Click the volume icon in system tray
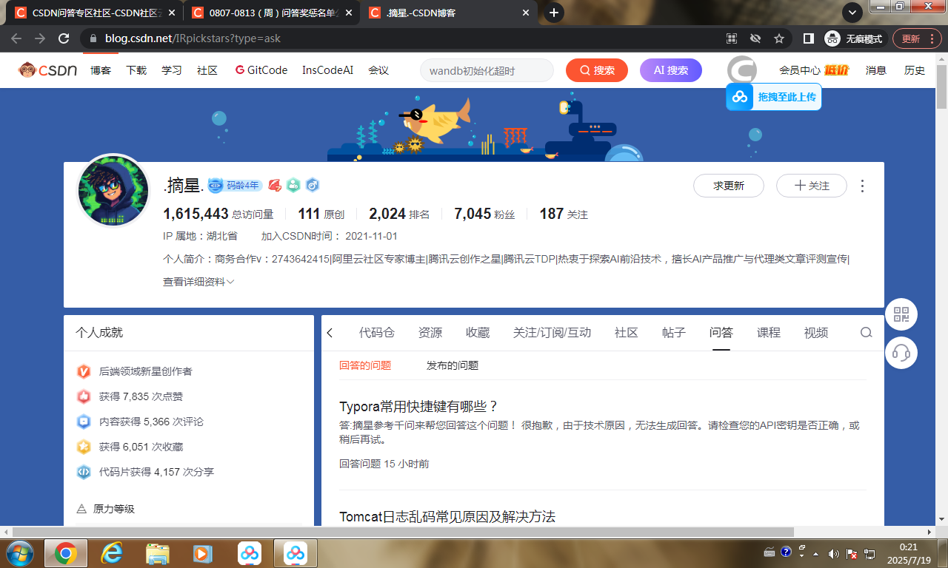 pyautogui.click(x=834, y=553)
